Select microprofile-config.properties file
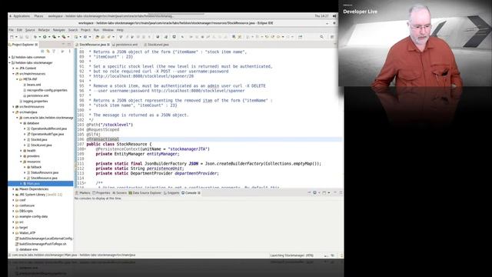The image size is (492, 277). tap(46, 90)
